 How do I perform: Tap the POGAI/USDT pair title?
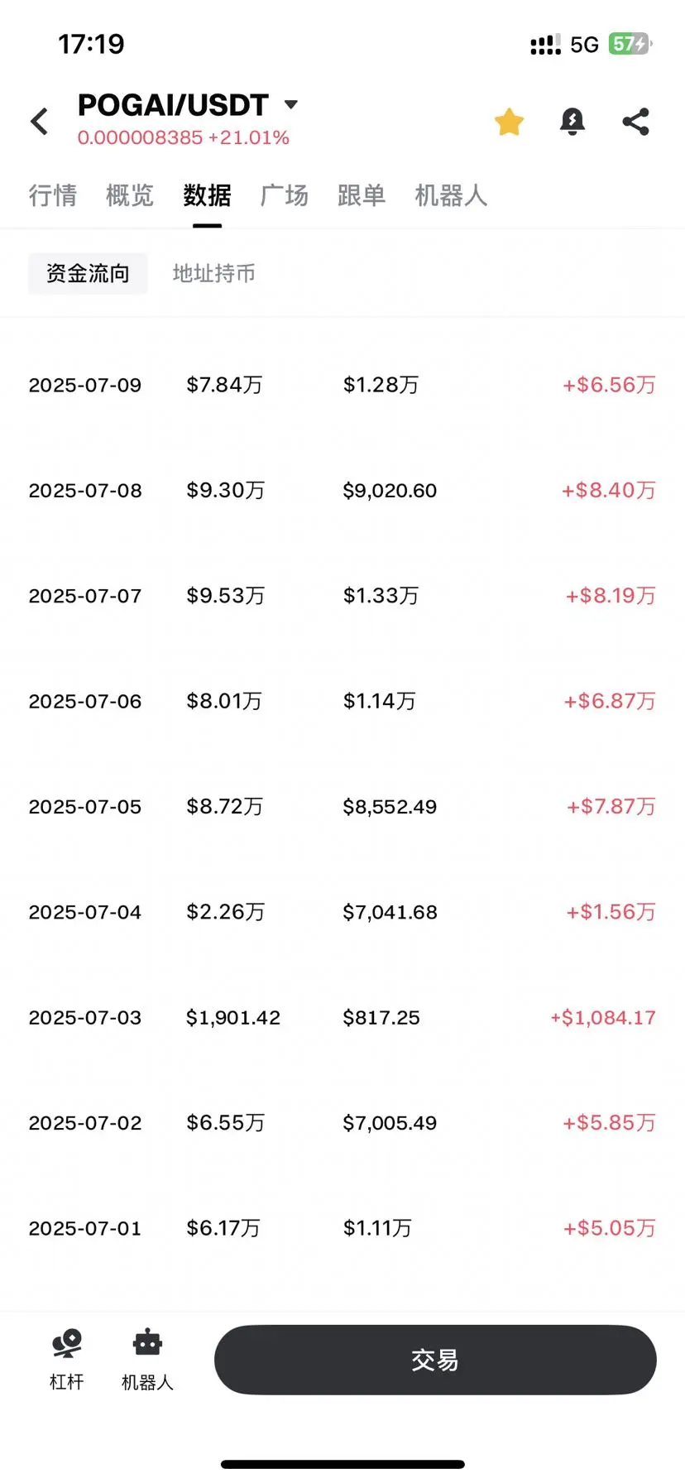point(173,105)
